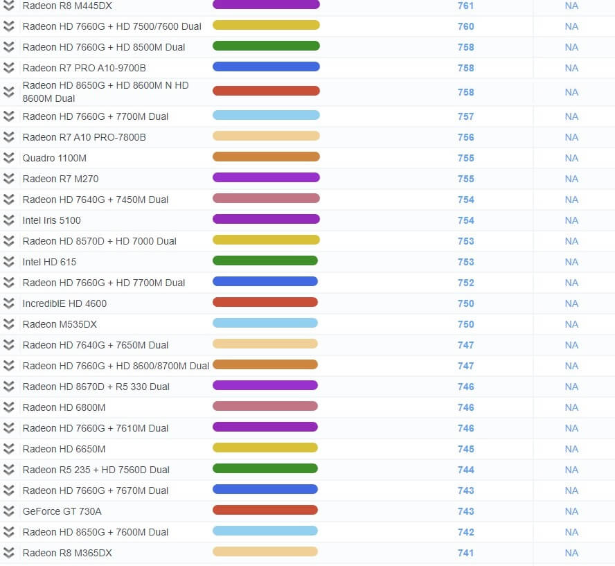Open Radeon HD 8650G + 7600M Dual link

[96, 533]
